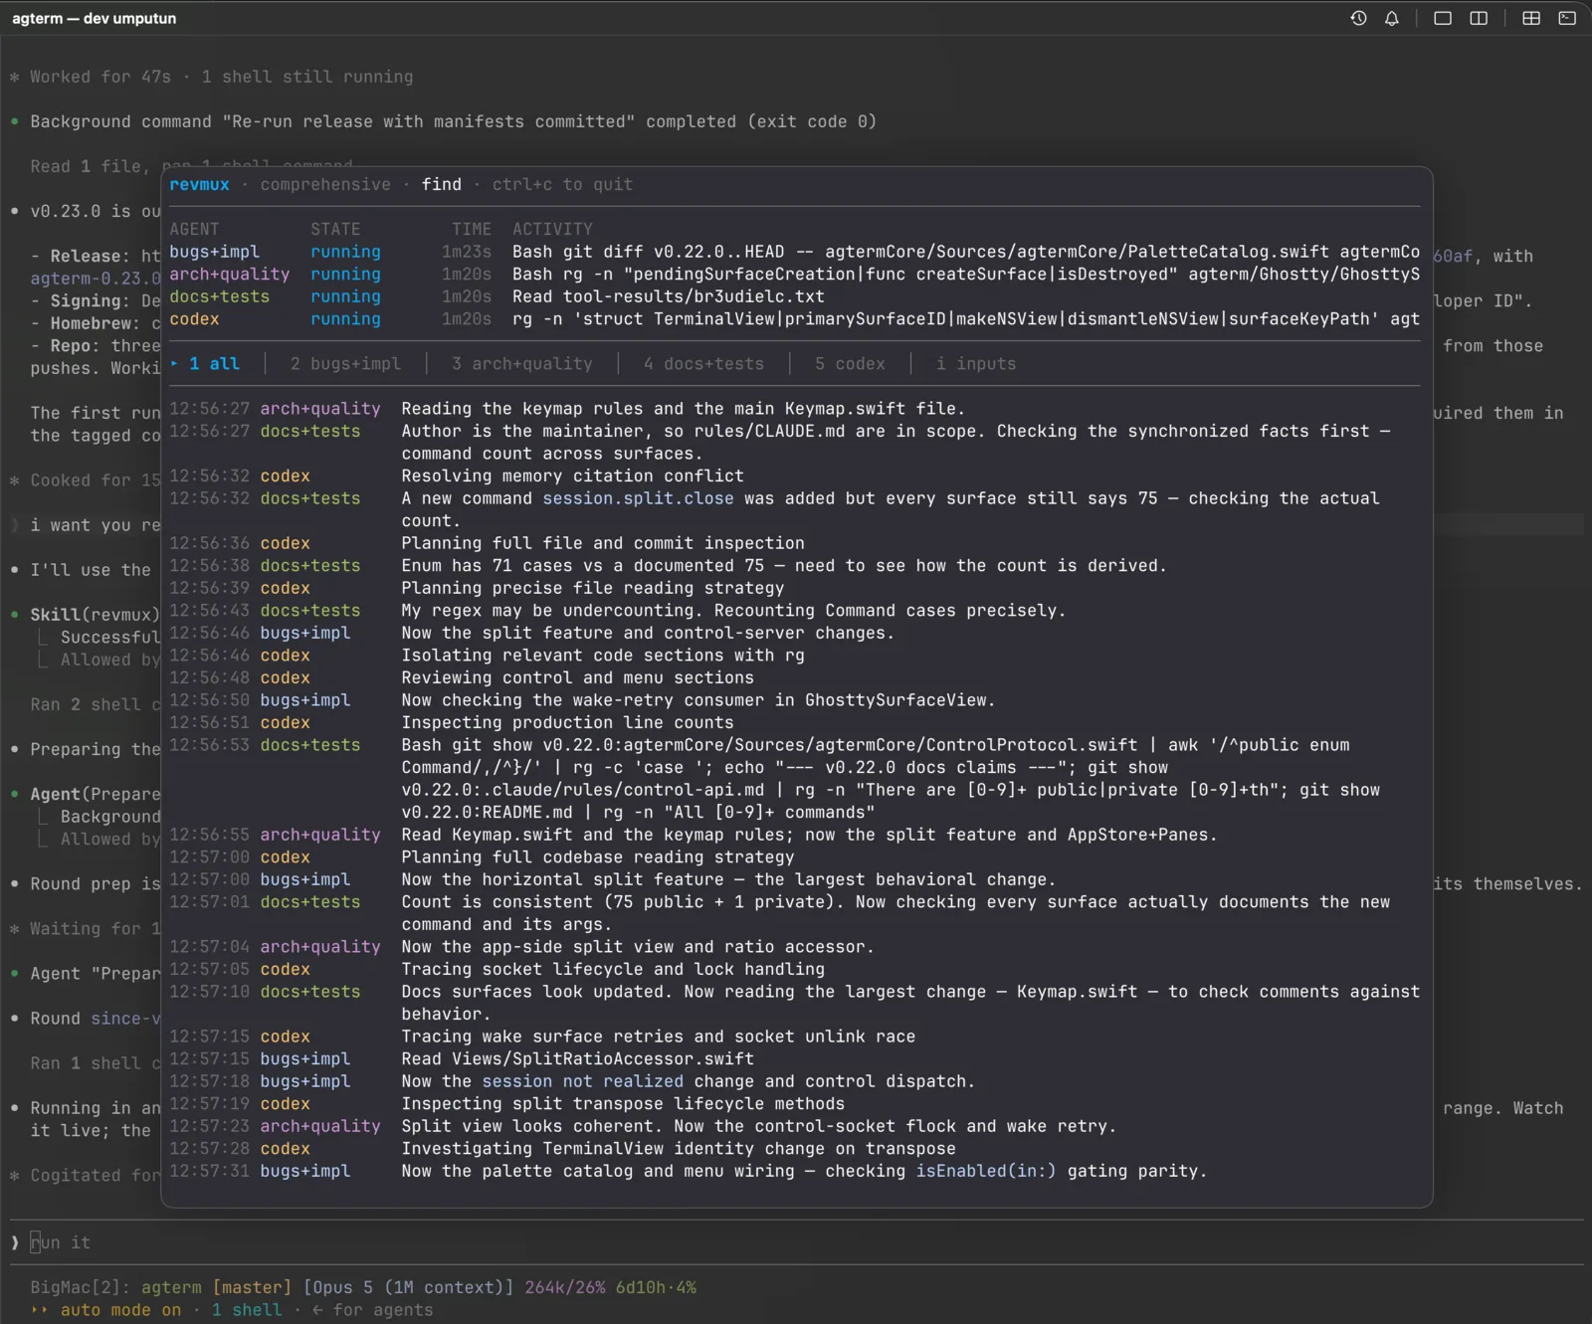
Task: Click 'session.split.close' highlighted code text
Action: 638,498
